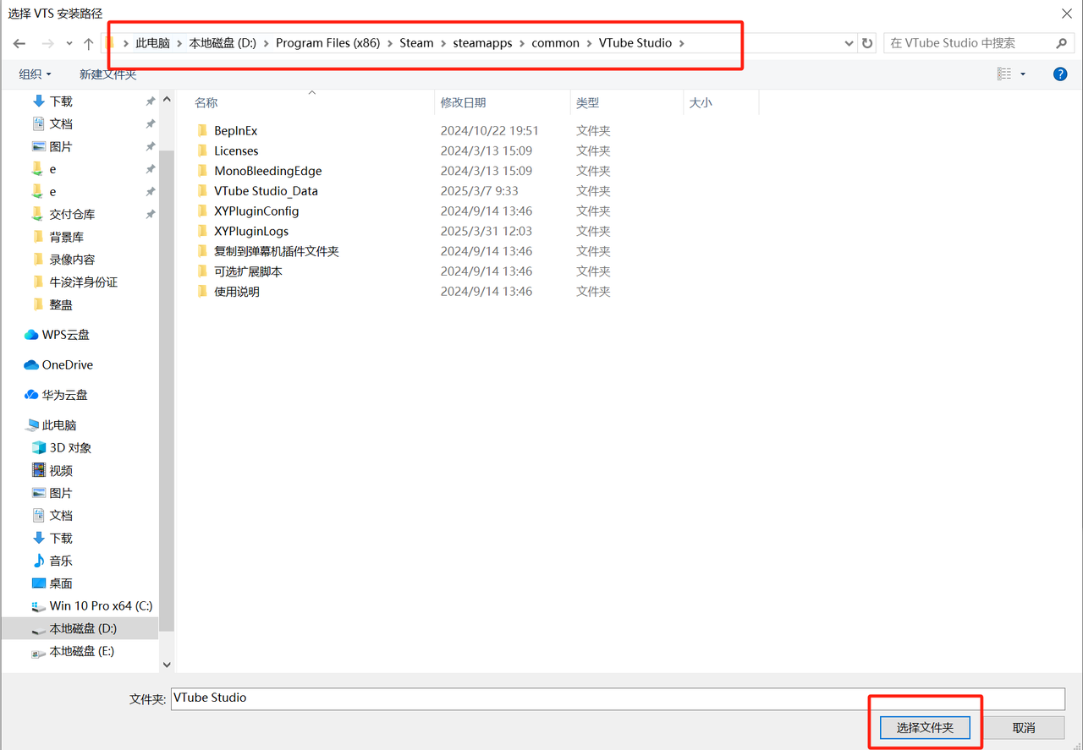
Task: Open pinned 图片 at sidebar top
Action: pos(61,146)
